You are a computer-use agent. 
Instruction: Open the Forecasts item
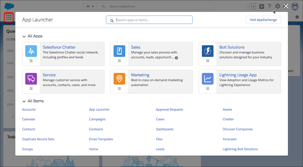[229, 139]
